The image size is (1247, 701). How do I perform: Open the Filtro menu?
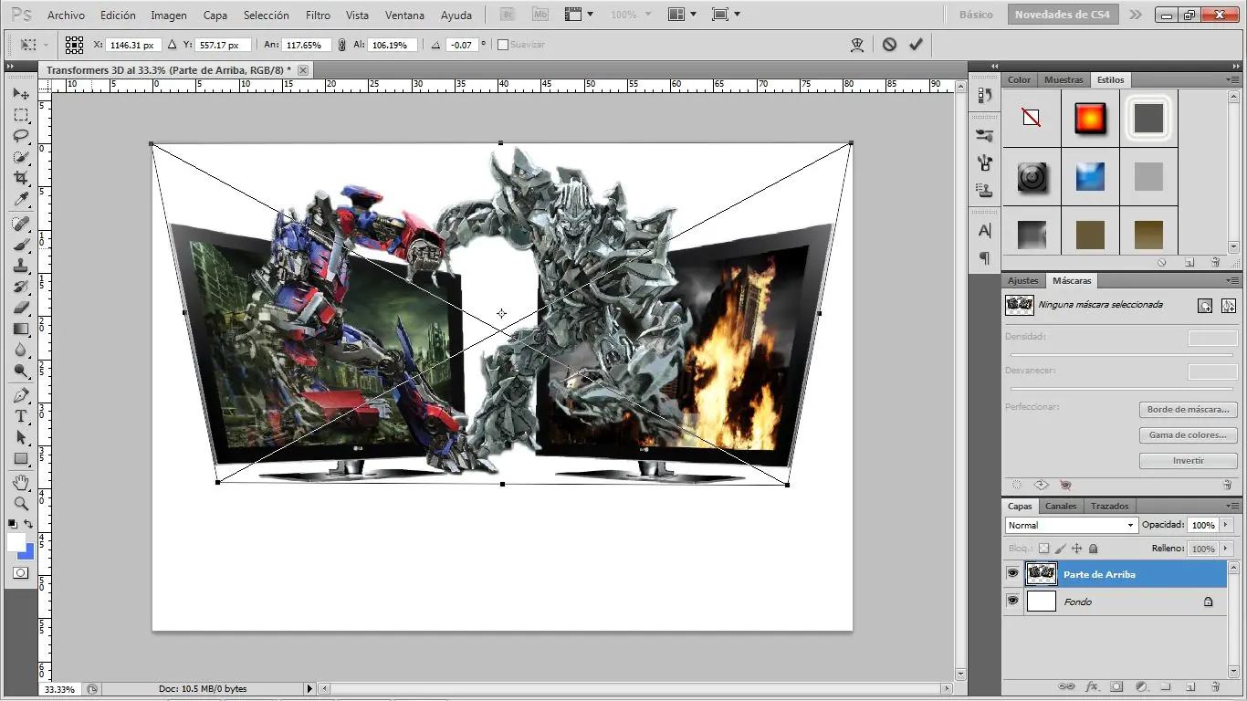[x=318, y=16]
